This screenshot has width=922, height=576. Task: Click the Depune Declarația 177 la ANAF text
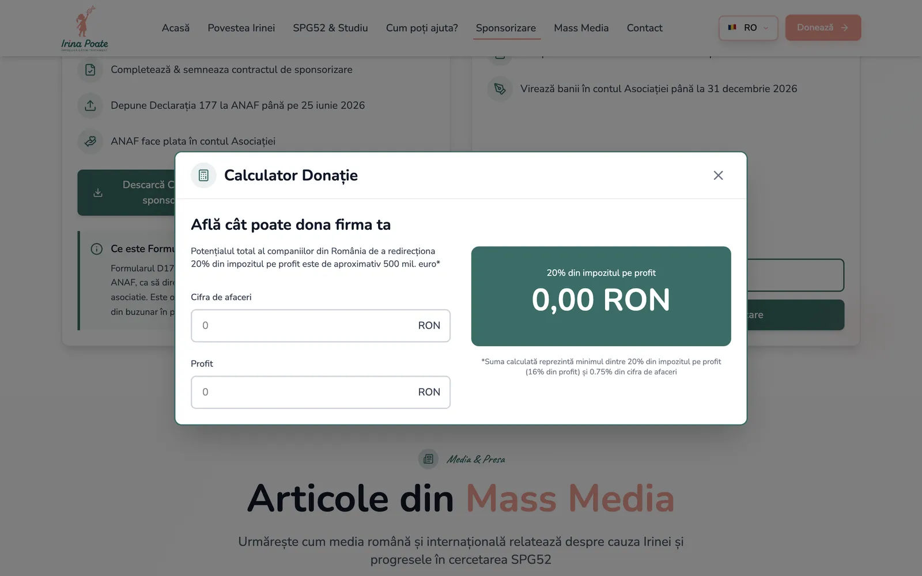[x=237, y=105]
